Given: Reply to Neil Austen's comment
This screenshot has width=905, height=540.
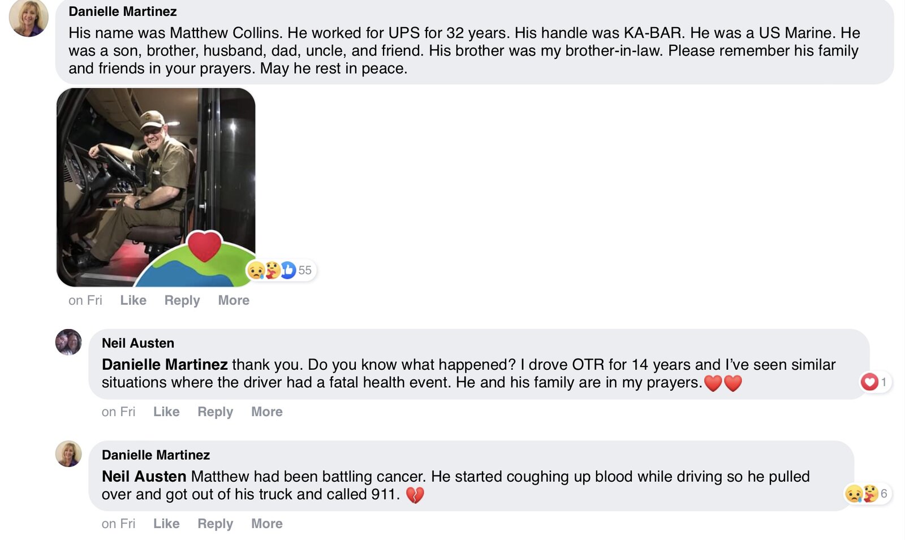Looking at the screenshot, I should point(215,412).
